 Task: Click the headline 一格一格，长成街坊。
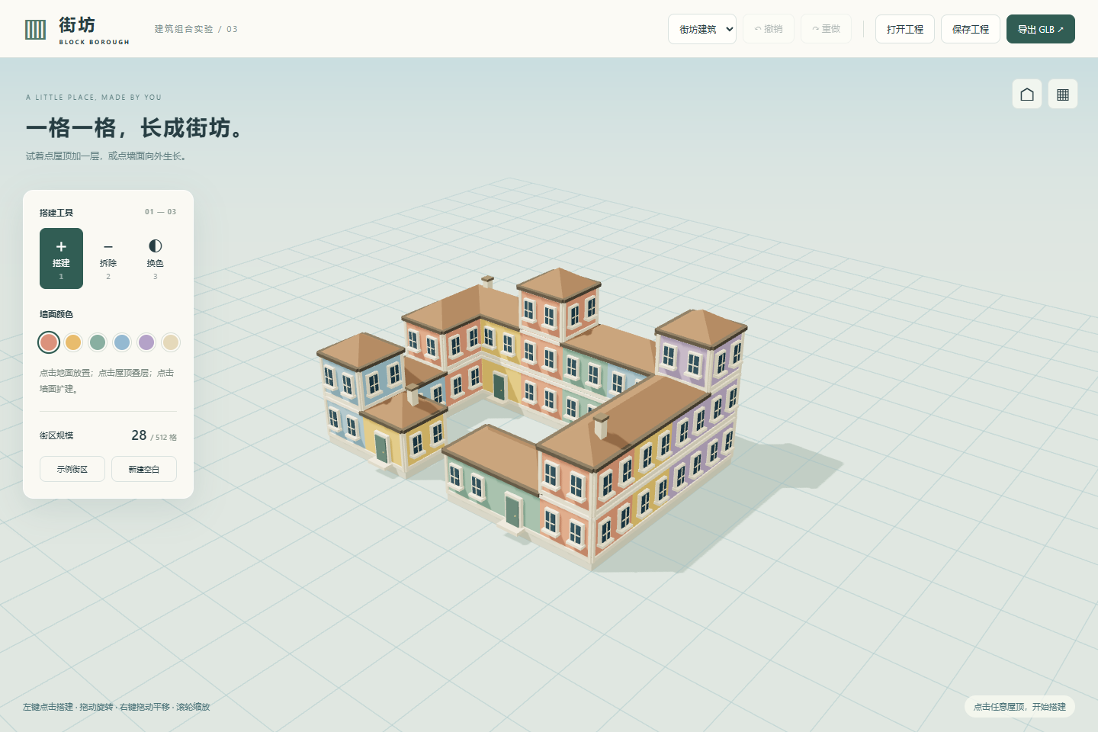139,128
